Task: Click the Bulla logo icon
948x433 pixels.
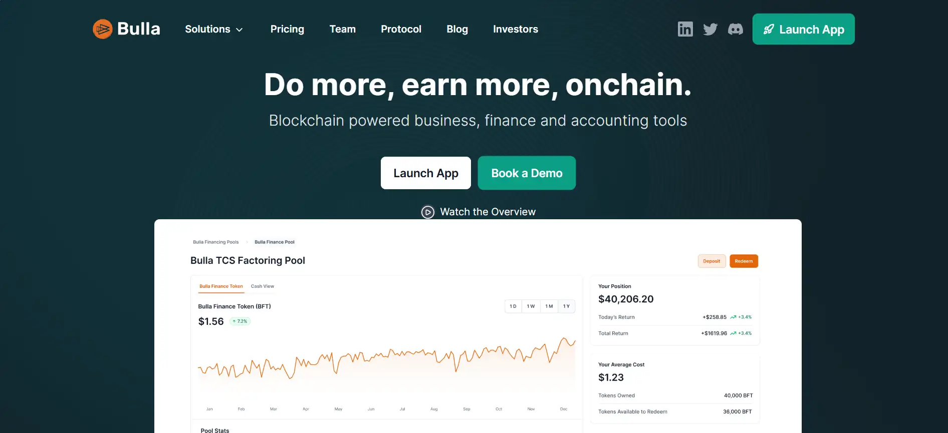Action: [x=103, y=29]
